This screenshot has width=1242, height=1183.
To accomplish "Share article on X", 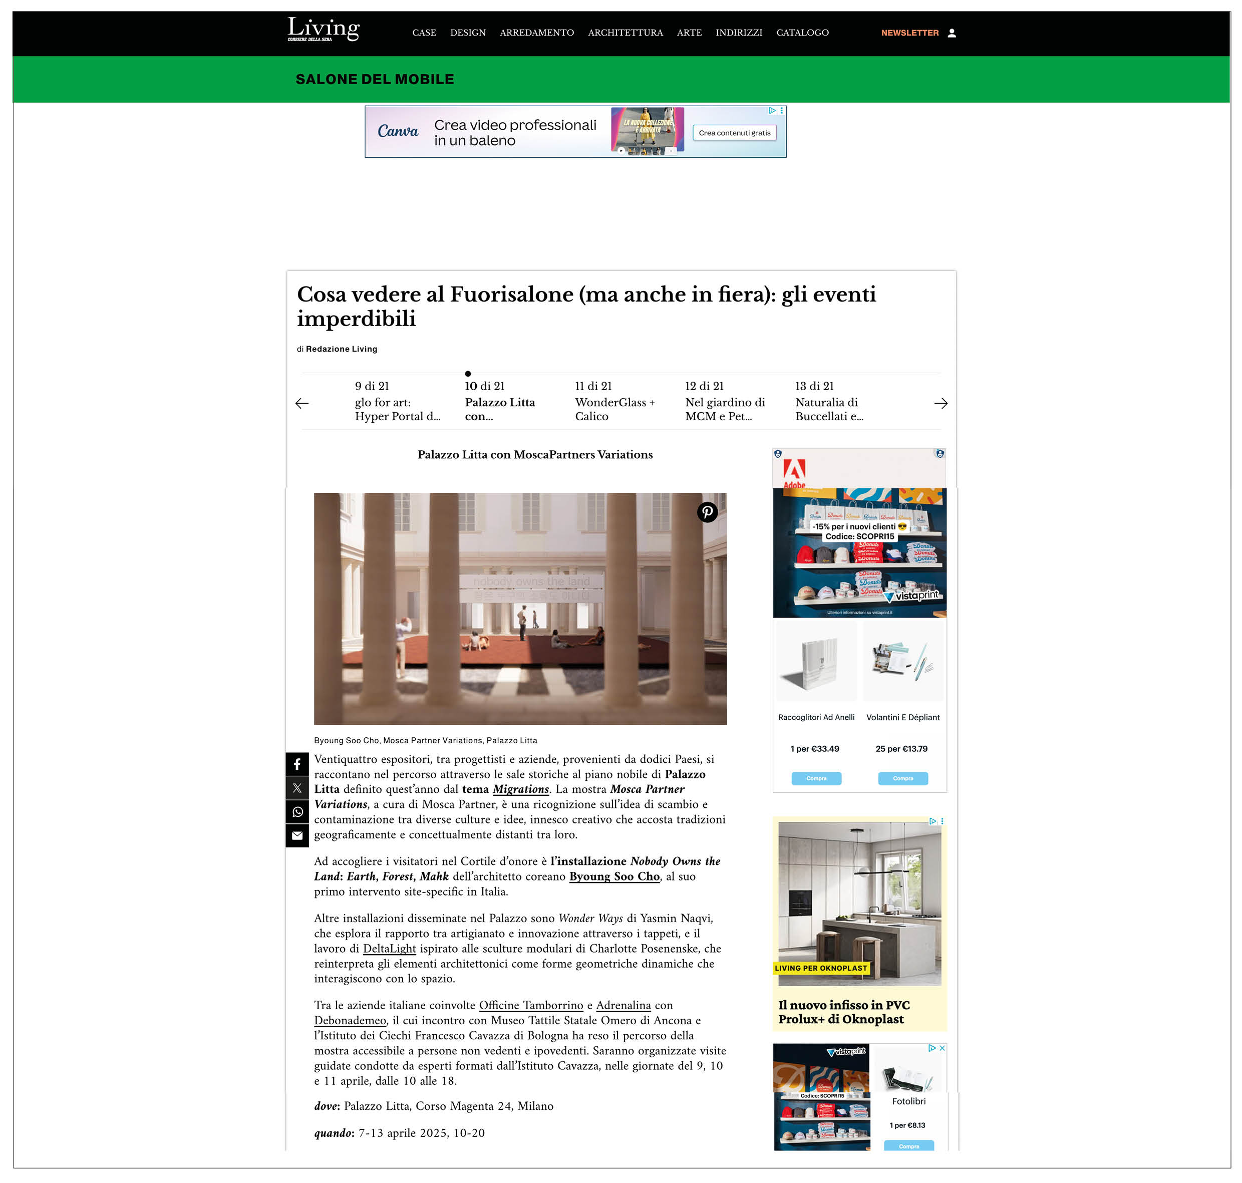I will point(297,788).
